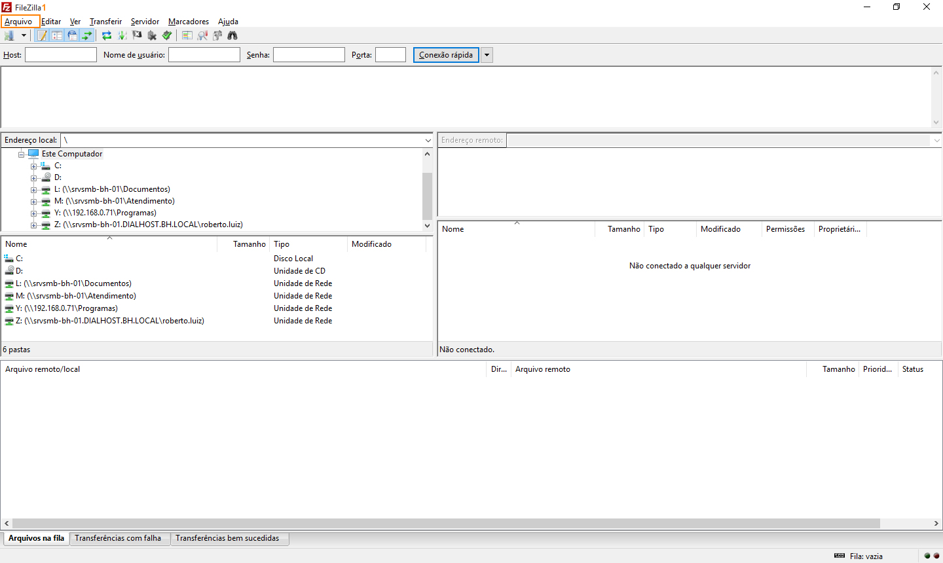Click the Nome column header in local list
The height and width of the screenshot is (563, 943).
click(16, 244)
